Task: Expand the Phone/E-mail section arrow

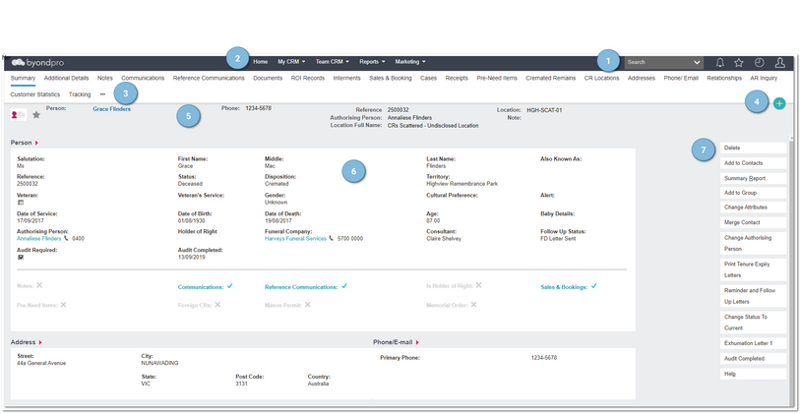Action: tap(417, 342)
